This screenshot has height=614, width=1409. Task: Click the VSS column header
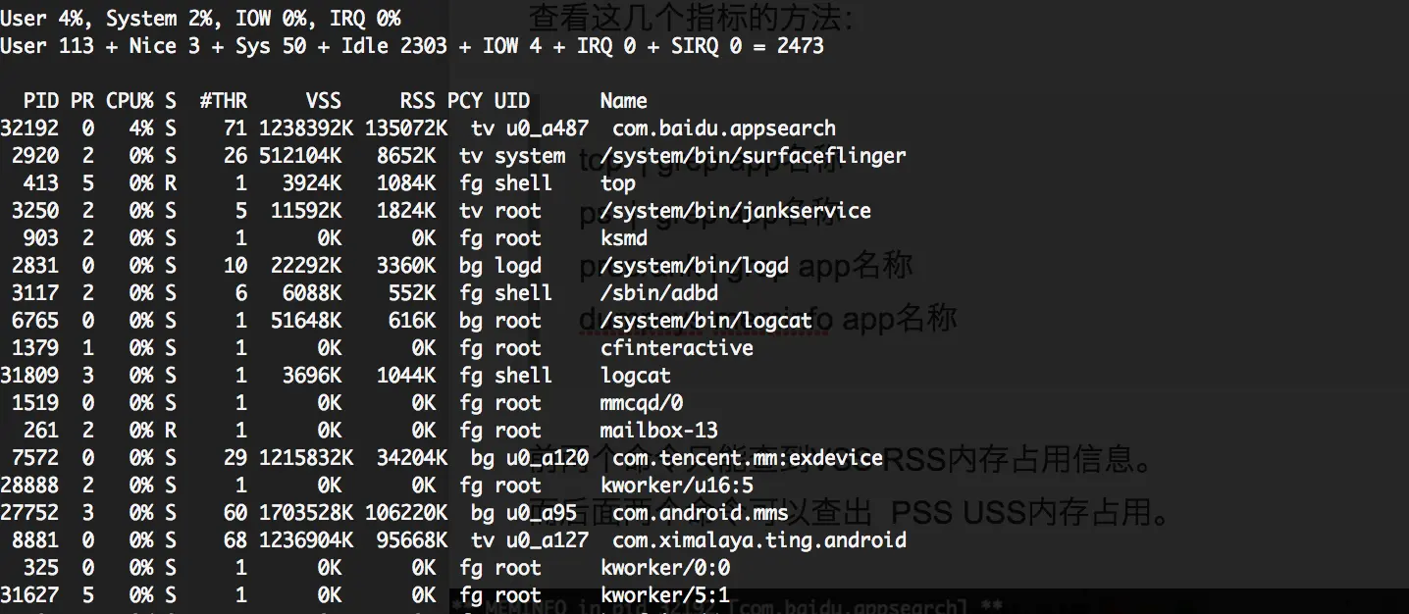pos(324,101)
